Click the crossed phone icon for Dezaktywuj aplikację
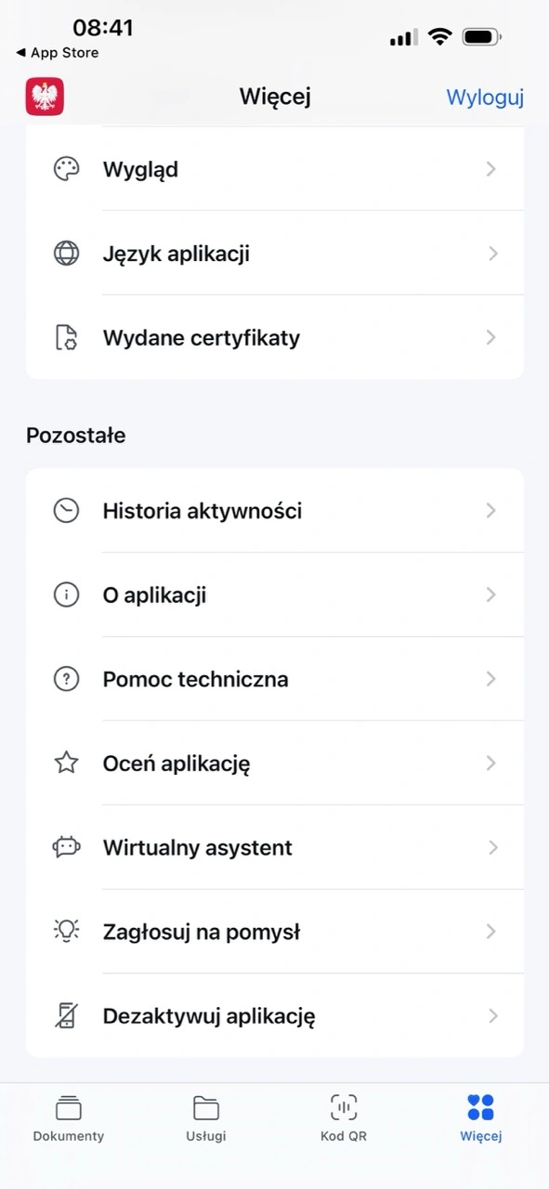549x1189 pixels. (66, 1015)
